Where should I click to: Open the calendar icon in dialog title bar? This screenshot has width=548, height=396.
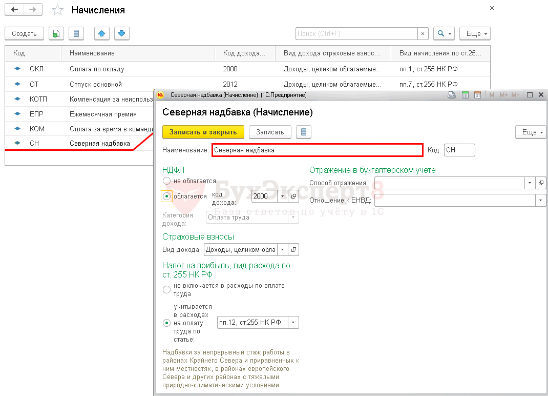point(477,95)
